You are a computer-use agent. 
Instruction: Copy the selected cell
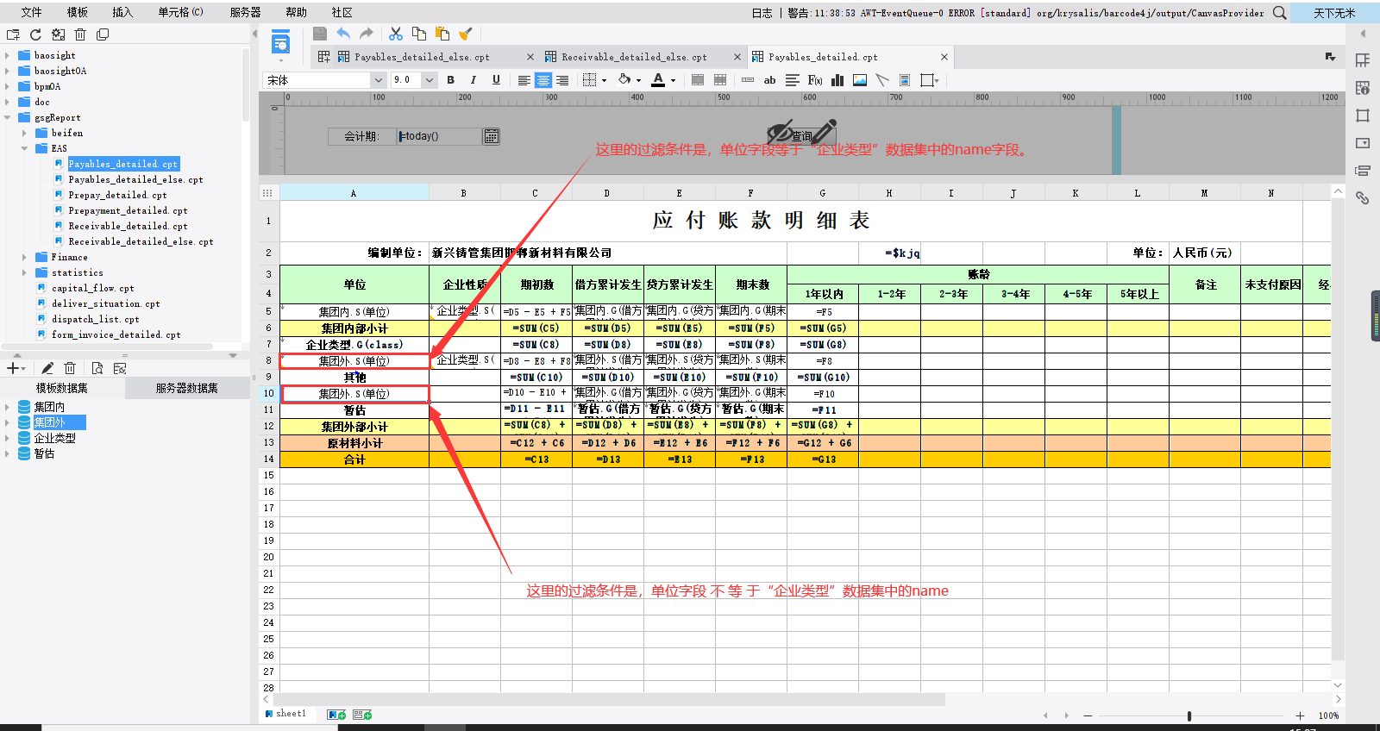point(419,34)
